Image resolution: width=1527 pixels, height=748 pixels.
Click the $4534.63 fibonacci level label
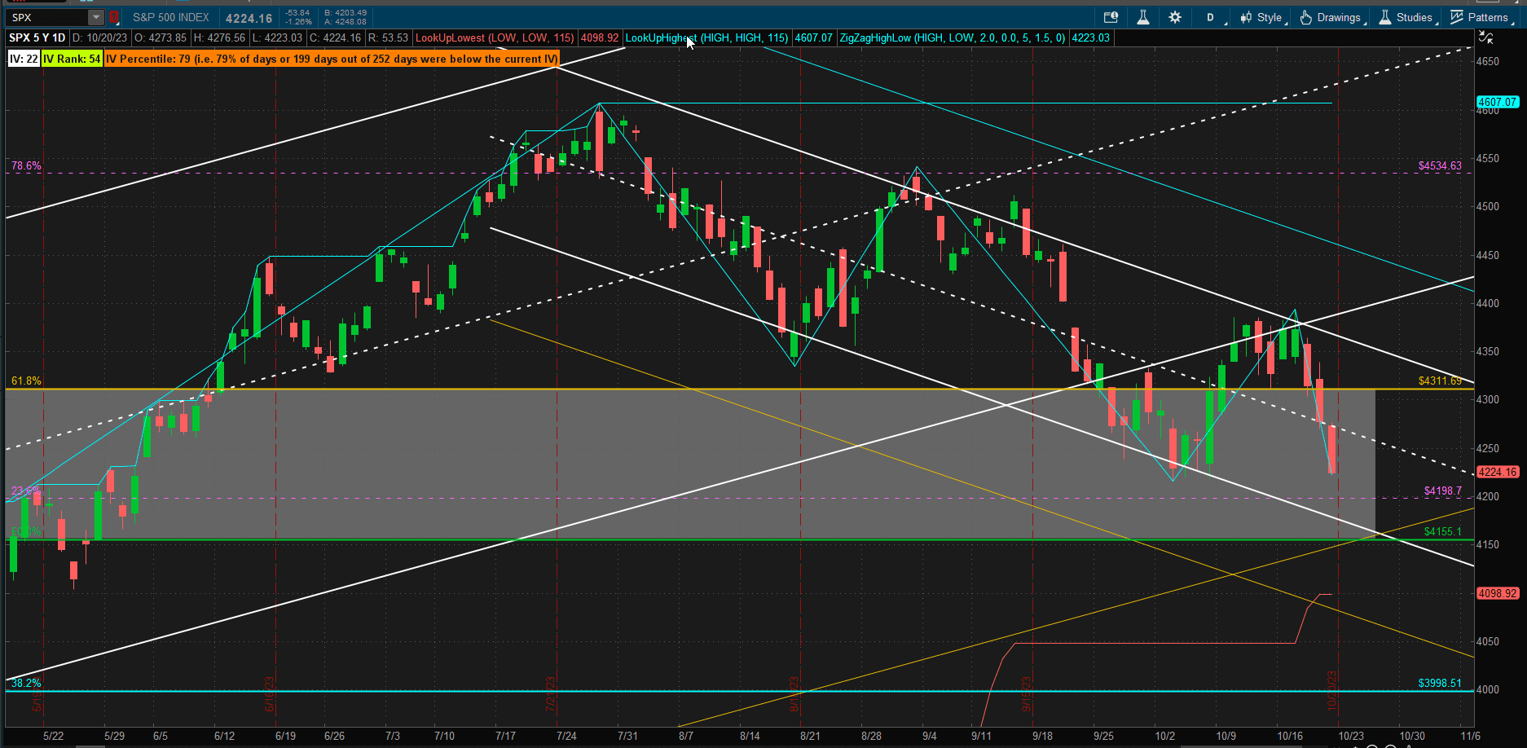click(x=1440, y=165)
